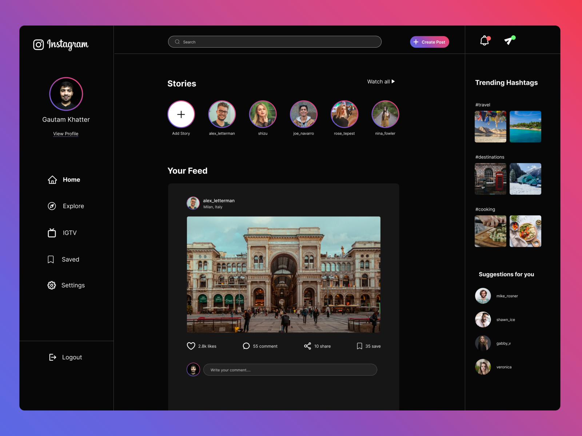Switch to Home in the navigation menu
The image size is (582, 436).
pos(71,179)
